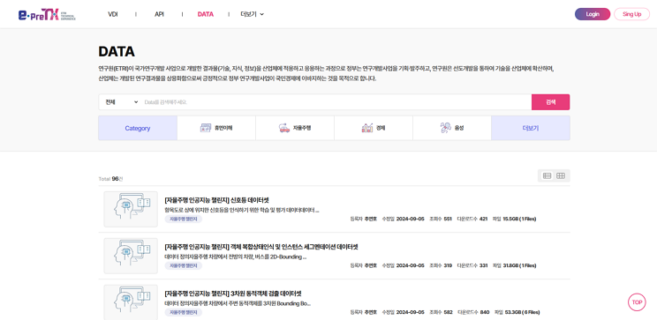Select the Category tab
The height and width of the screenshot is (320, 657).
point(138,129)
